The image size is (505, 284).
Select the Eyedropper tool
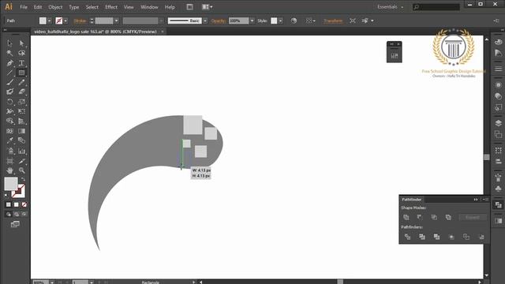[9, 140]
